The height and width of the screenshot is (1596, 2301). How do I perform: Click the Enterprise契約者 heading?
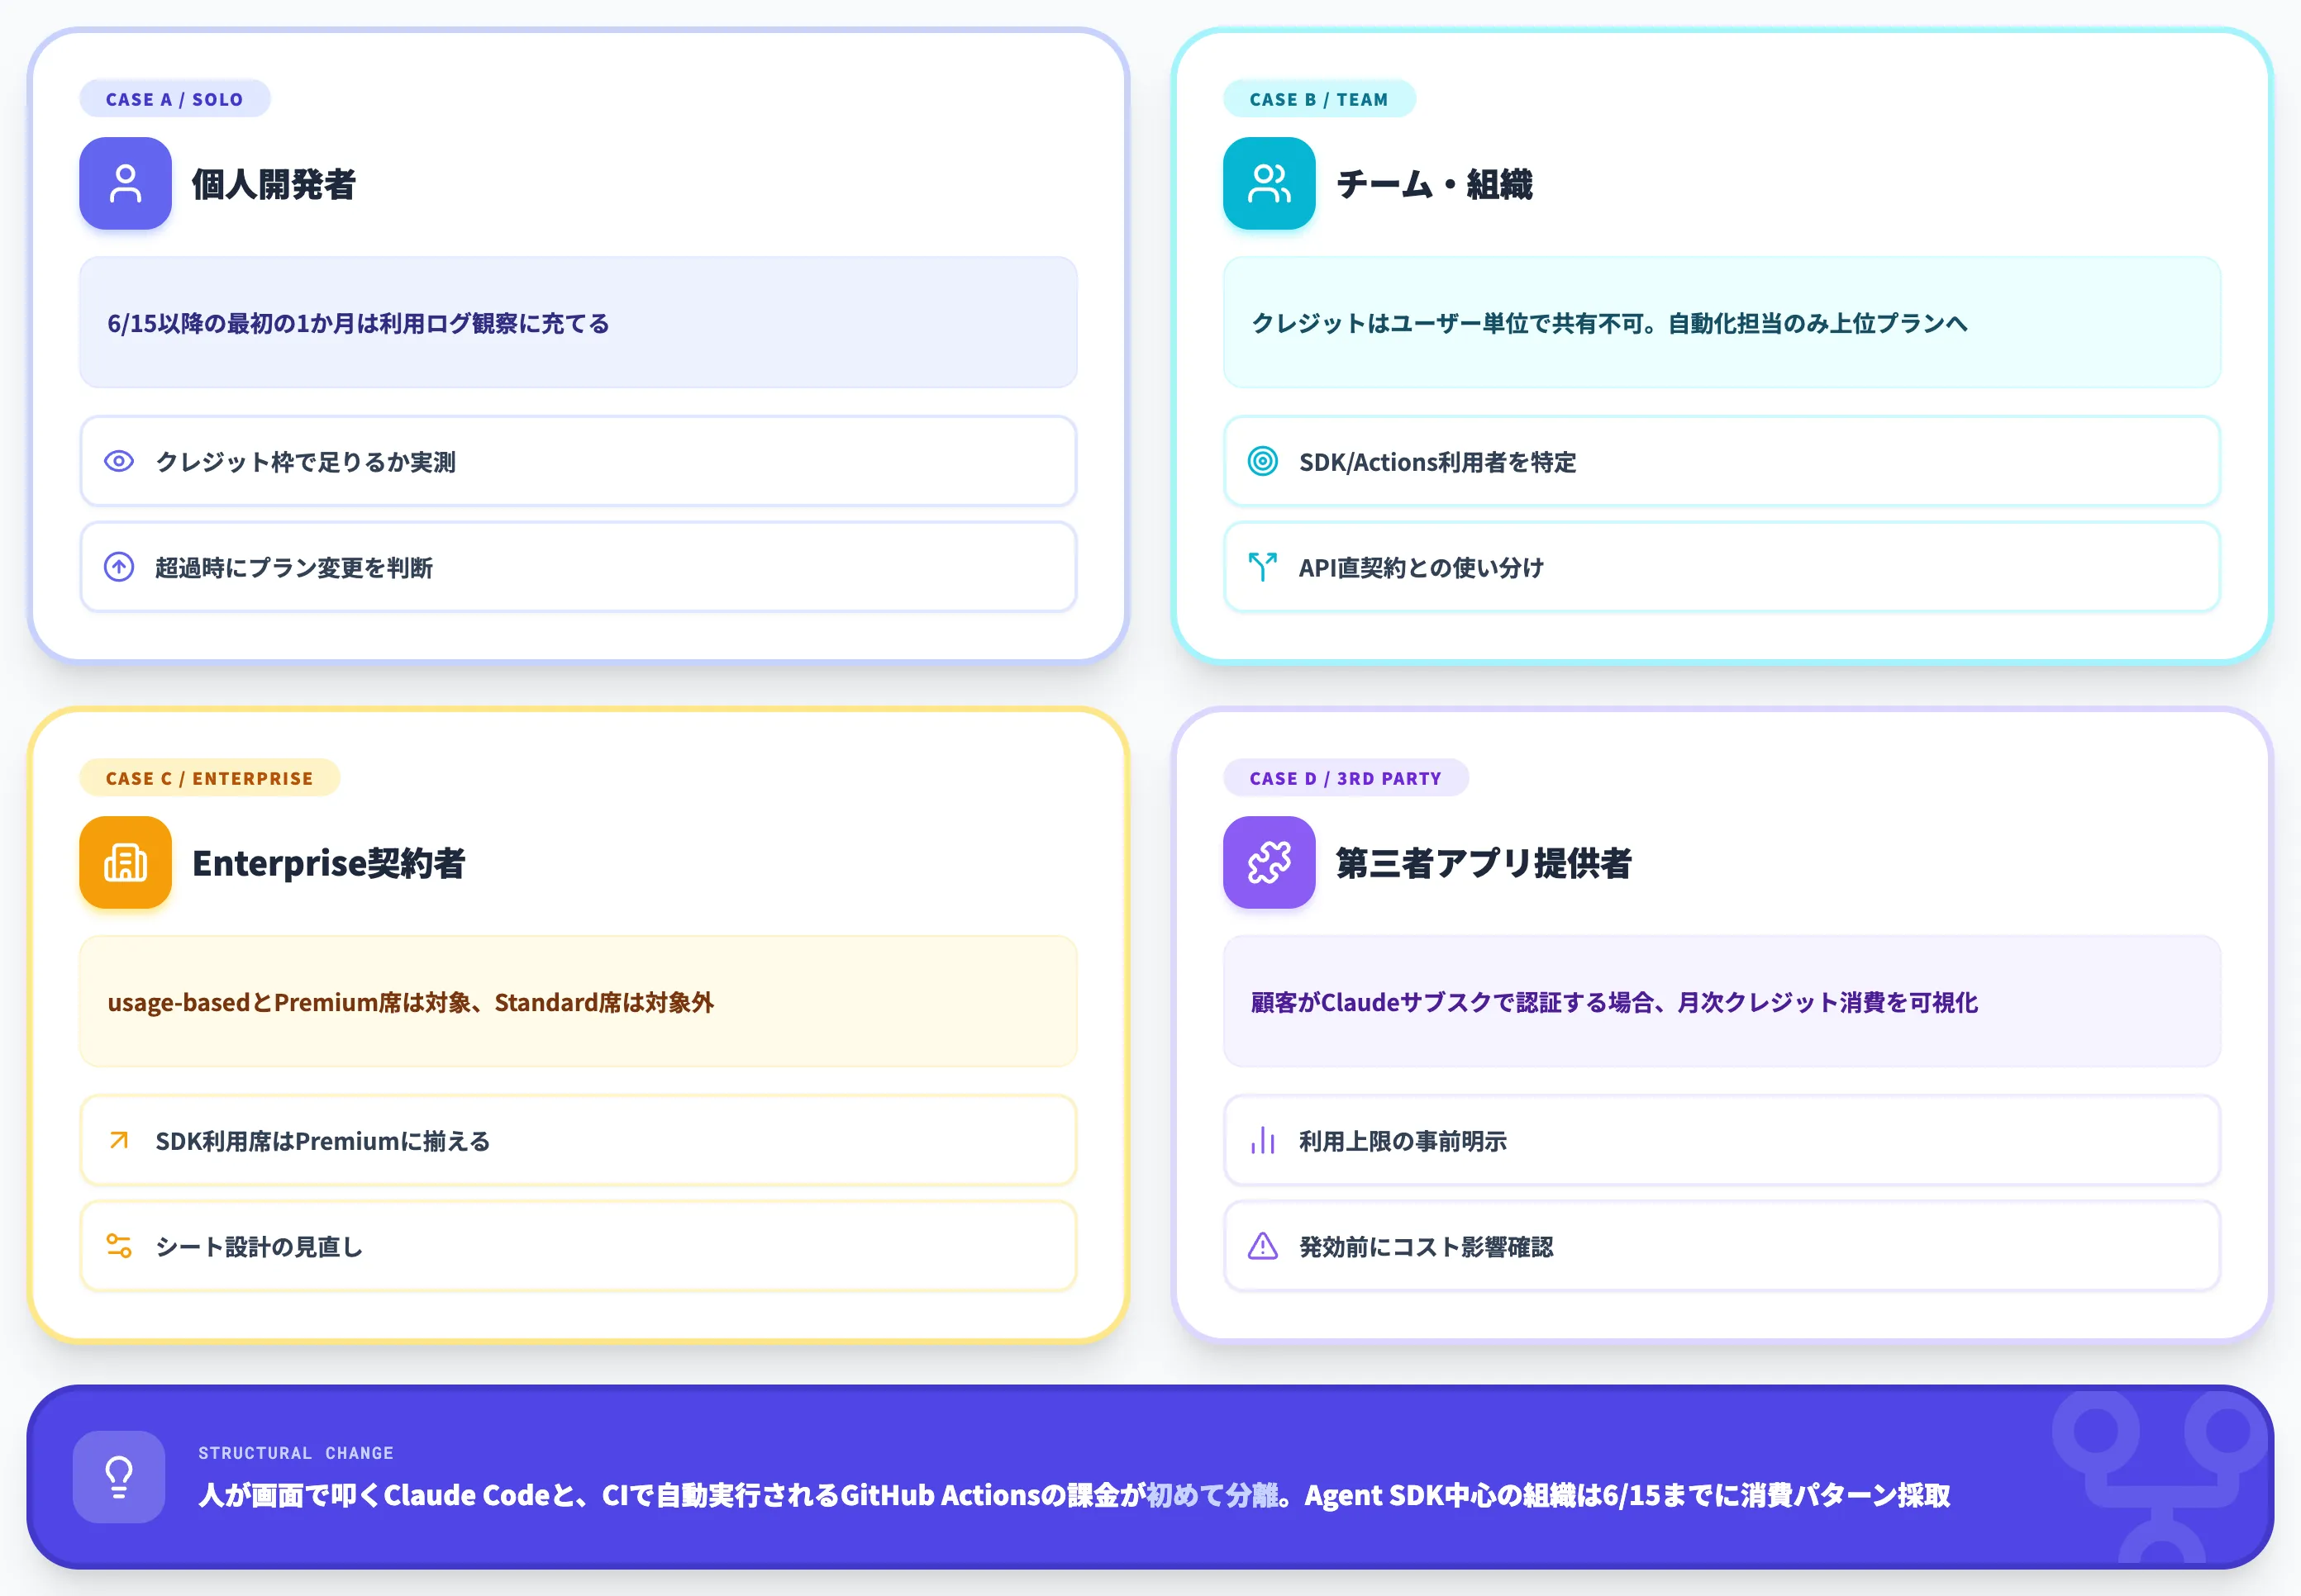[x=328, y=863]
